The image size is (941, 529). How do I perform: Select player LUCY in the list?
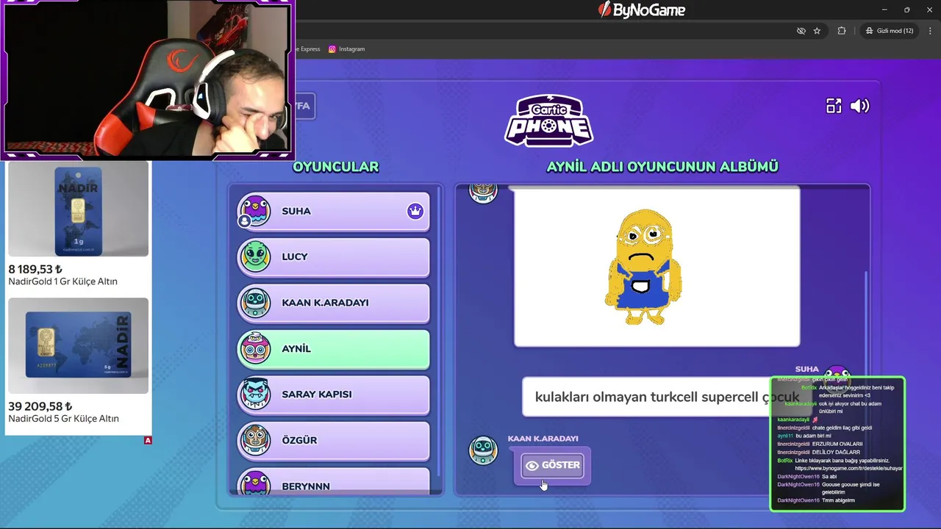point(333,256)
